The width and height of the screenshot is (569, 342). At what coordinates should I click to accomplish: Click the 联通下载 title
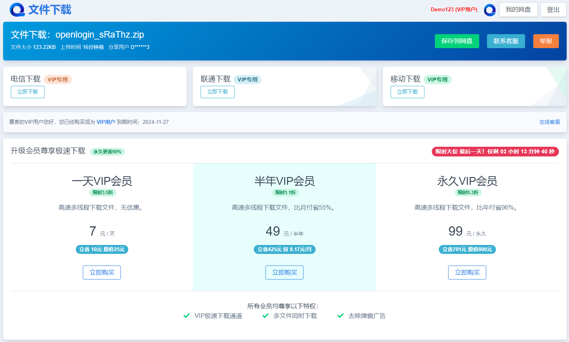click(x=216, y=79)
